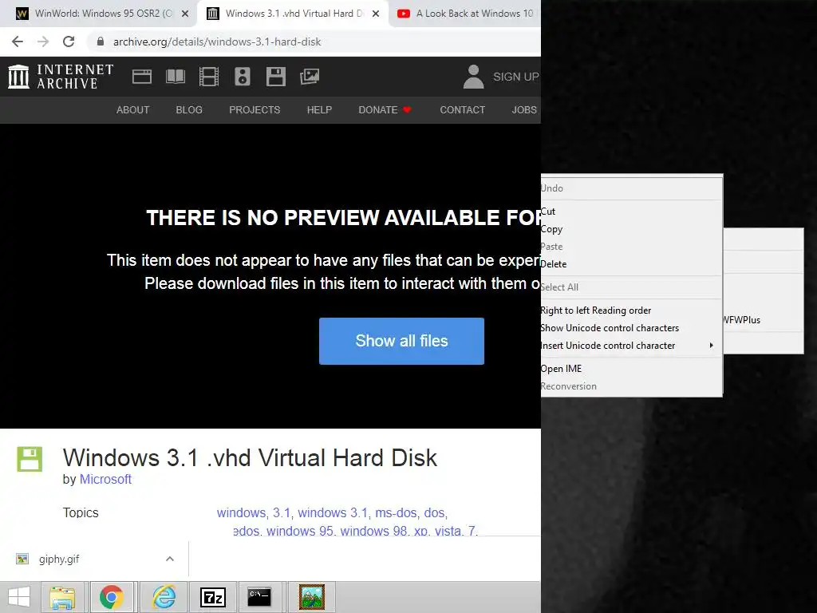Open the Web (Wayback) icon in the Archive header
This screenshot has width=817, height=613.
click(142, 77)
